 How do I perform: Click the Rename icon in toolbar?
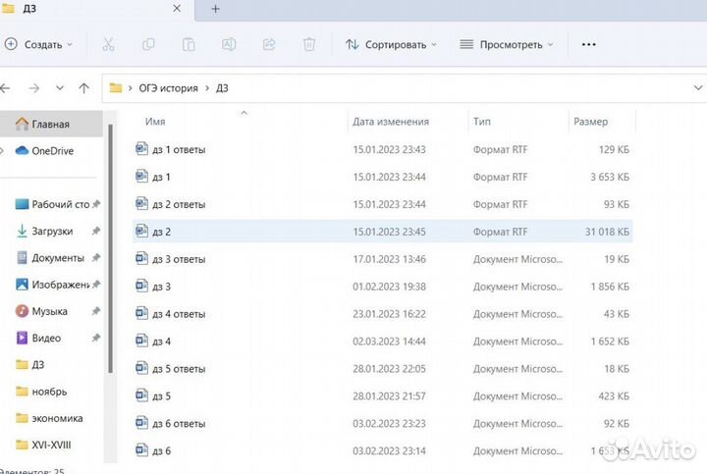coord(229,44)
